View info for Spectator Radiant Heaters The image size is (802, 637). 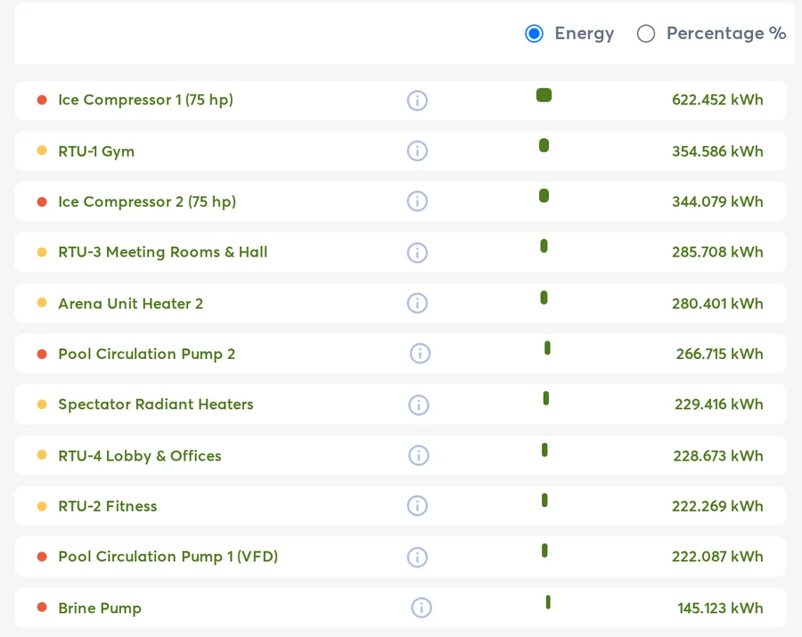(x=419, y=404)
